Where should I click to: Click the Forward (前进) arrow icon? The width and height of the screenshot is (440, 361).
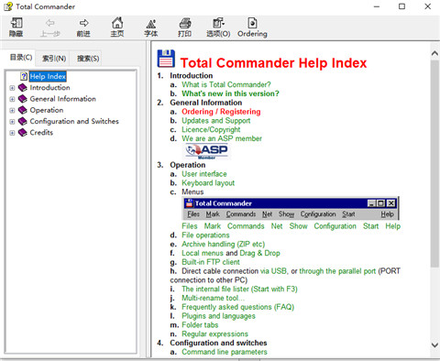coord(83,23)
